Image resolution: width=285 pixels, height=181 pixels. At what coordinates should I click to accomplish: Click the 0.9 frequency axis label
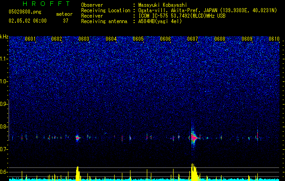(4, 104)
